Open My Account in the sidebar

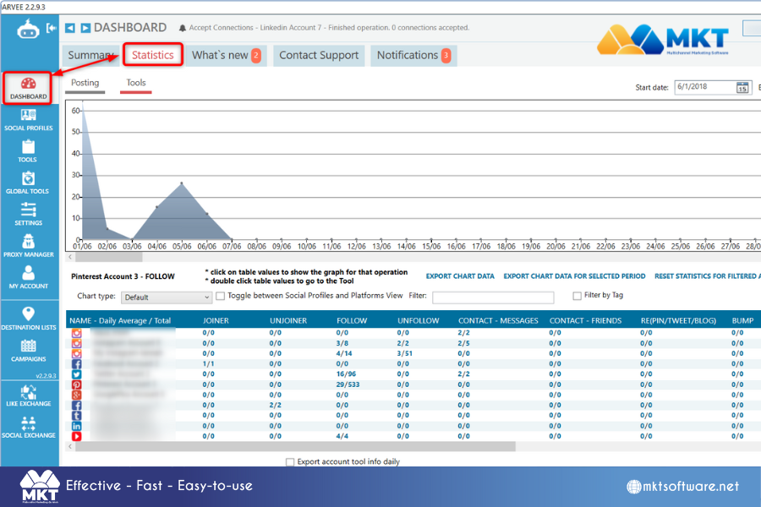click(29, 277)
